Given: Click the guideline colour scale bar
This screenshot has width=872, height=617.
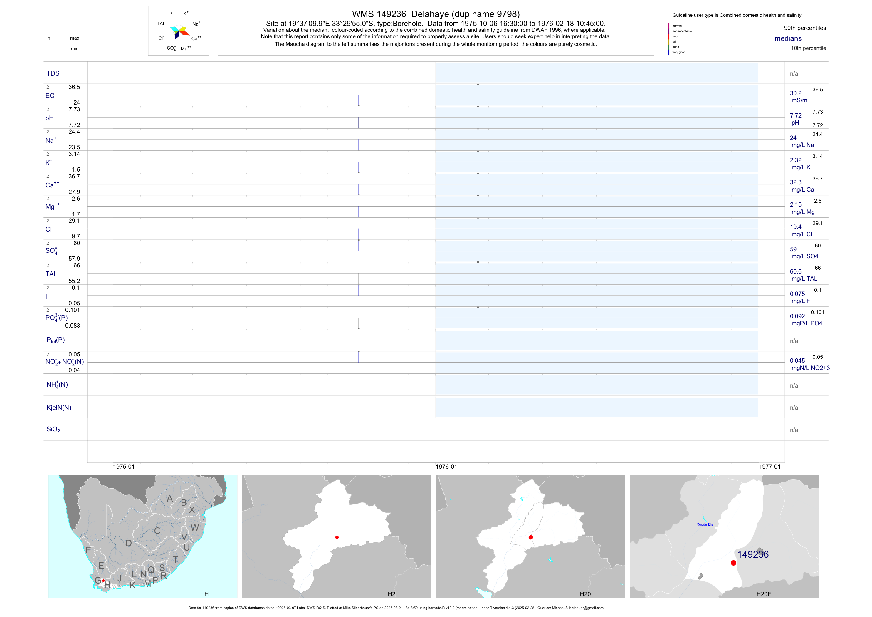Looking at the screenshot, I should point(669,39).
